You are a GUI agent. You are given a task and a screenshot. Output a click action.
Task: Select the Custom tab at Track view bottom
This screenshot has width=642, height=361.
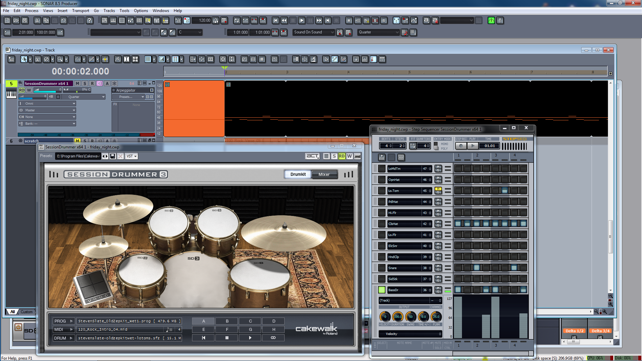27,312
